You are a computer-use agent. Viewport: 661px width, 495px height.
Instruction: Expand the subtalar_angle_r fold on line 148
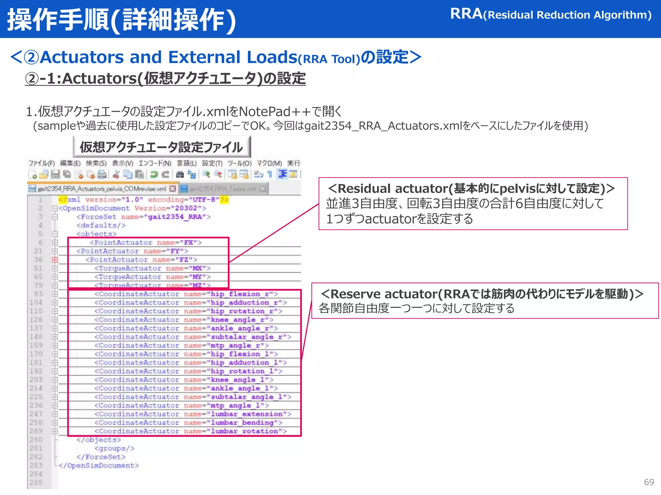point(55,337)
